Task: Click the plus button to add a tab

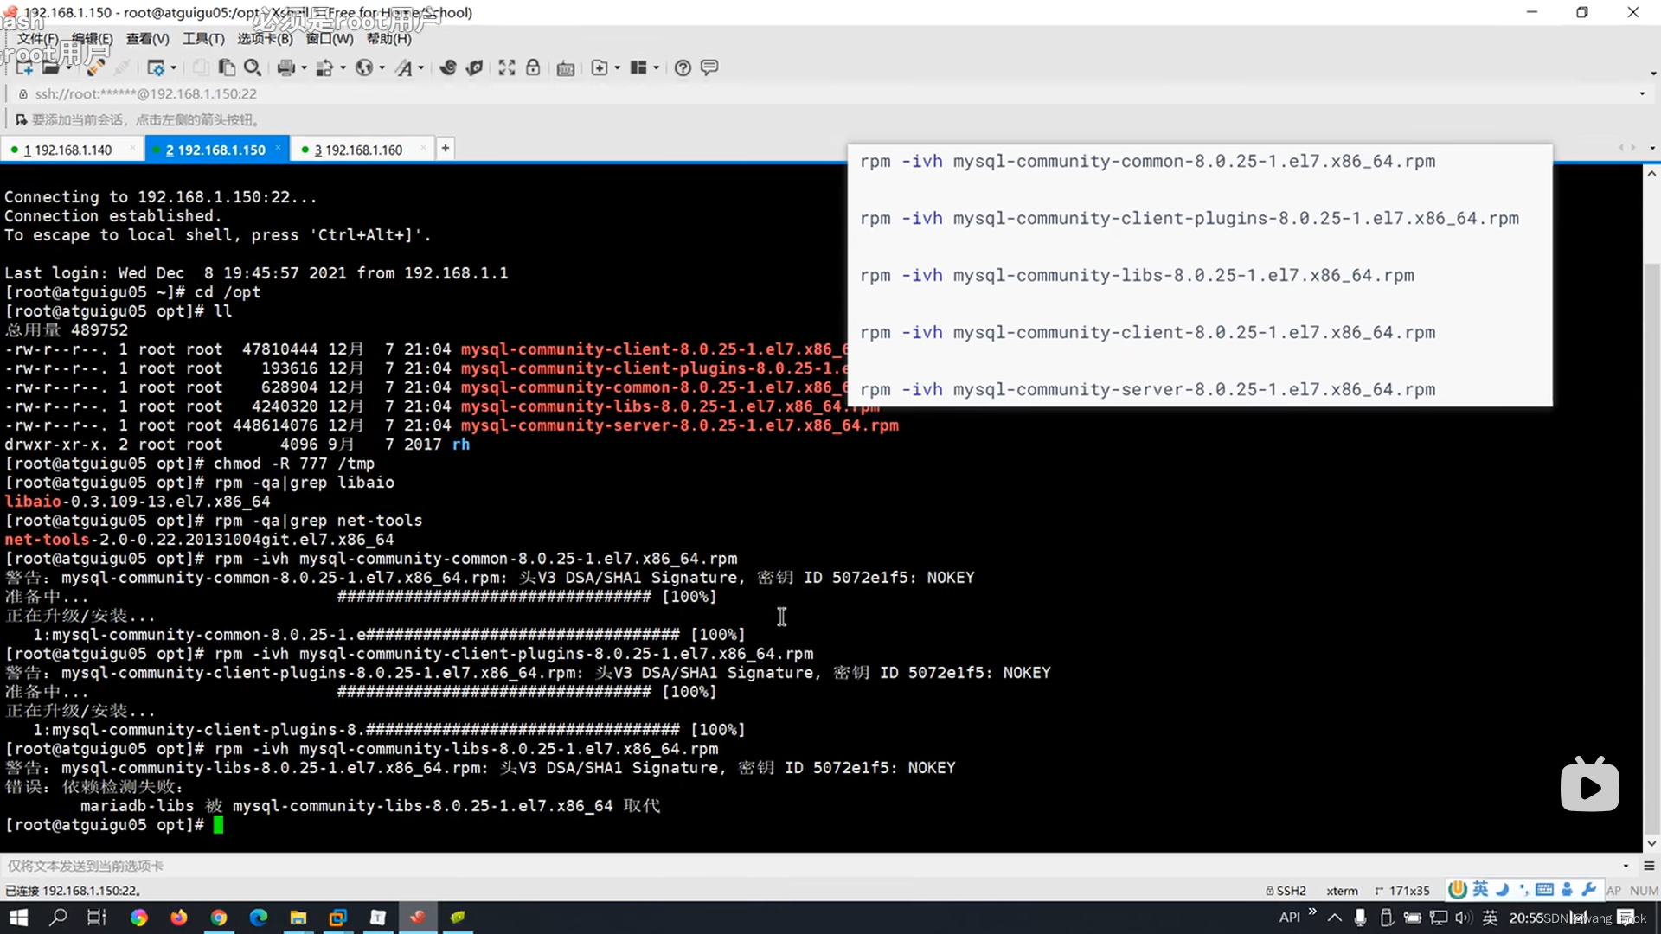Action: click(x=445, y=149)
